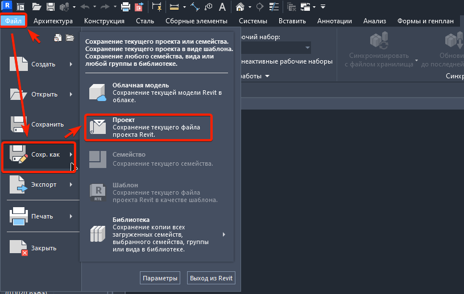Click the recent documents icon above Создать
Screen dimensions: 464x294
tap(57, 38)
